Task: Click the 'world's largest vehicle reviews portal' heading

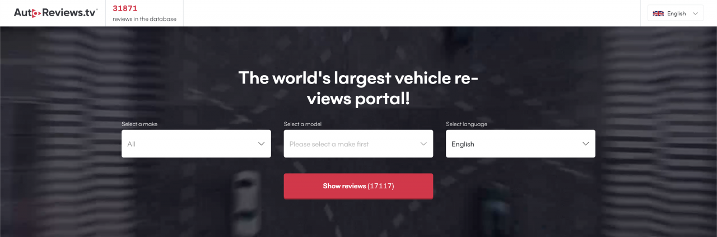Action: pos(358,88)
